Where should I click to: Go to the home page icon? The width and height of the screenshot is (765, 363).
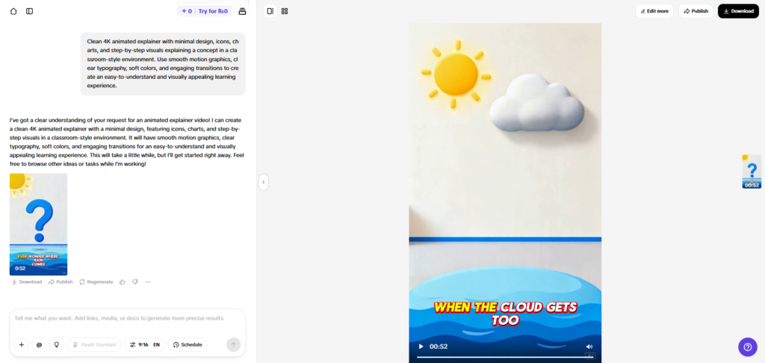(x=13, y=11)
